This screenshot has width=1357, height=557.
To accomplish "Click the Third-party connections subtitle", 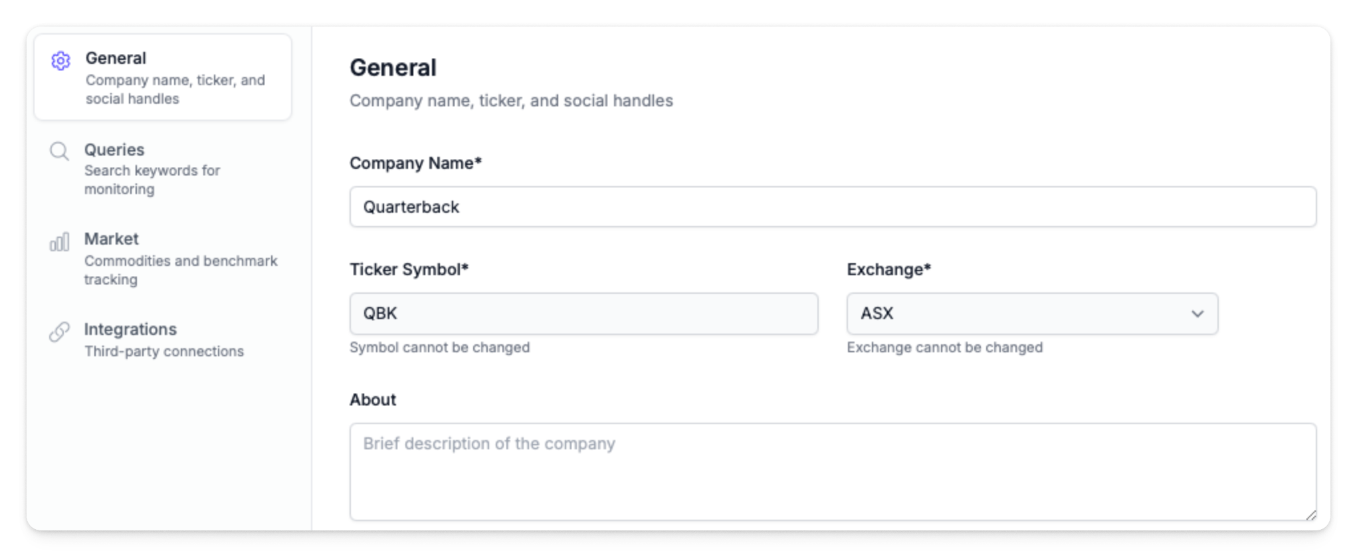I will tap(163, 352).
